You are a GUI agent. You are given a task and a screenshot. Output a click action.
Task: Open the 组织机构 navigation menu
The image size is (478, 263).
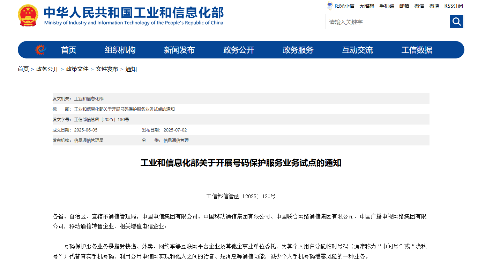point(120,50)
